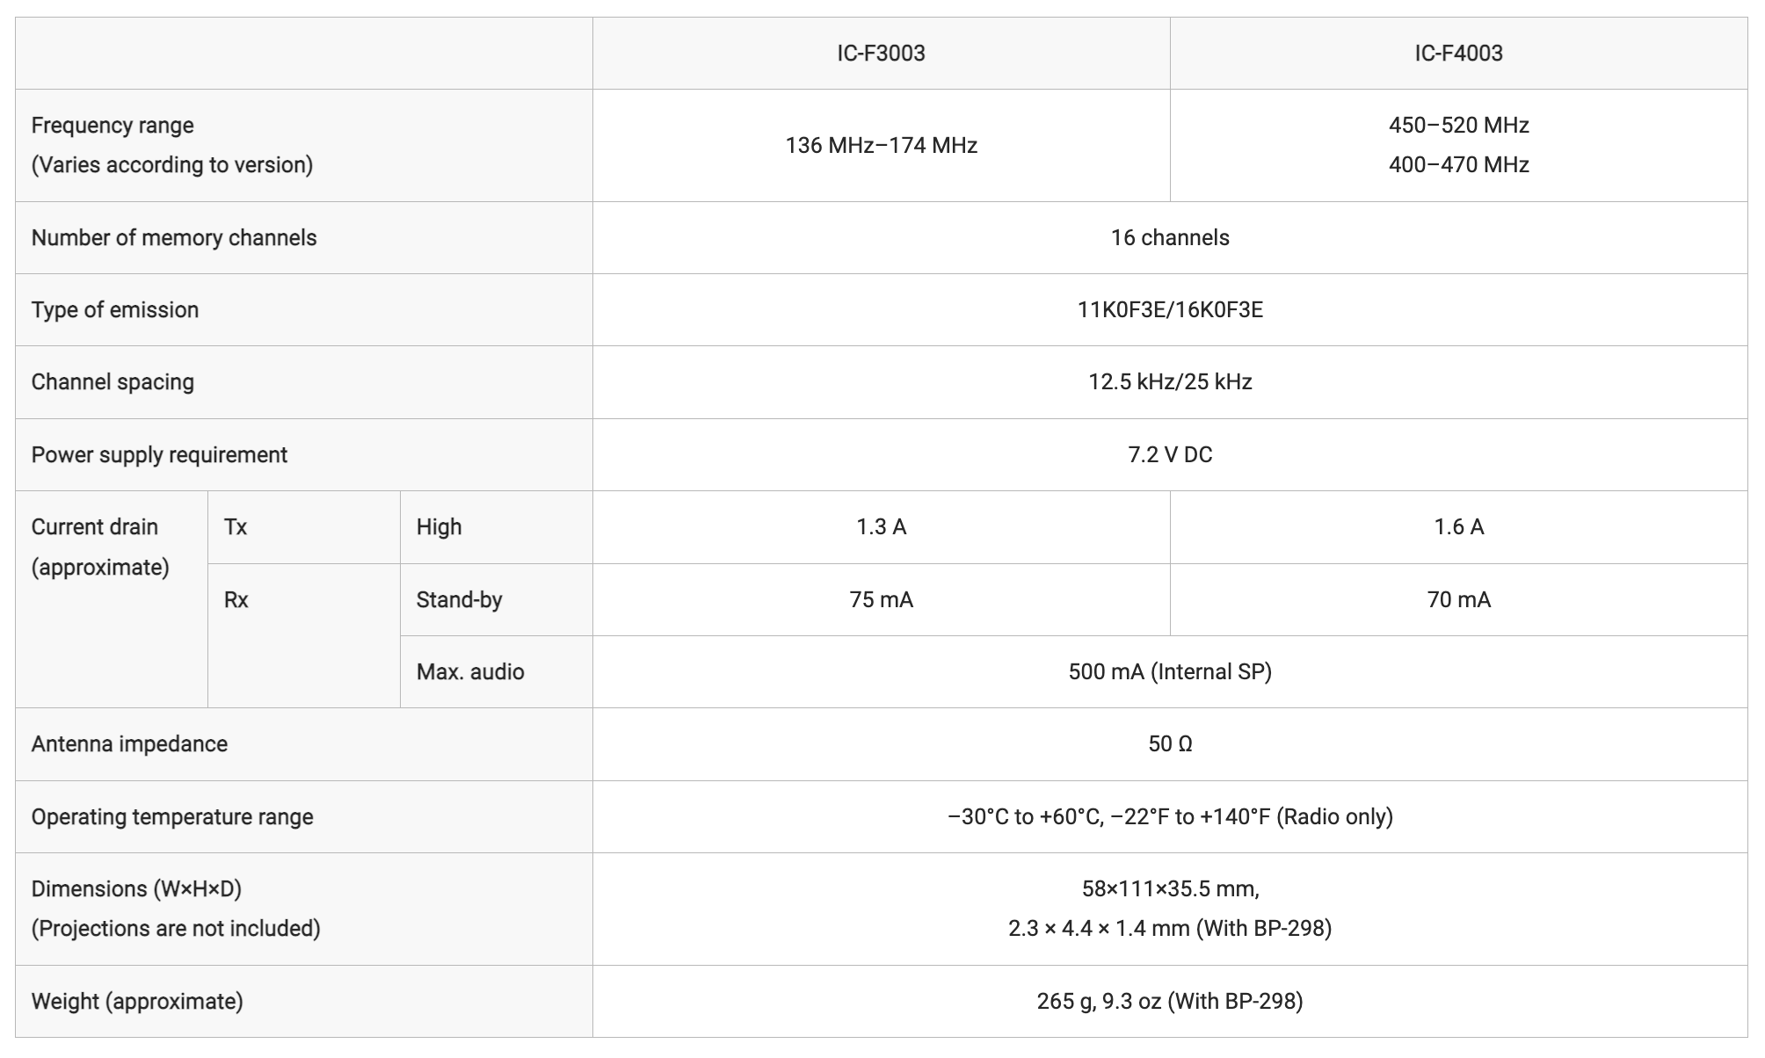Select the Frequency range row label

304,145
